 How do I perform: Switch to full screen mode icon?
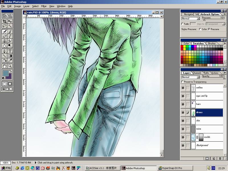11,89
